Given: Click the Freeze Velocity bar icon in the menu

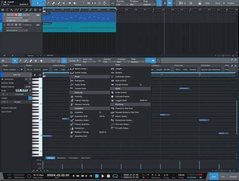Looking at the screenshot, I should (x=72, y=101).
